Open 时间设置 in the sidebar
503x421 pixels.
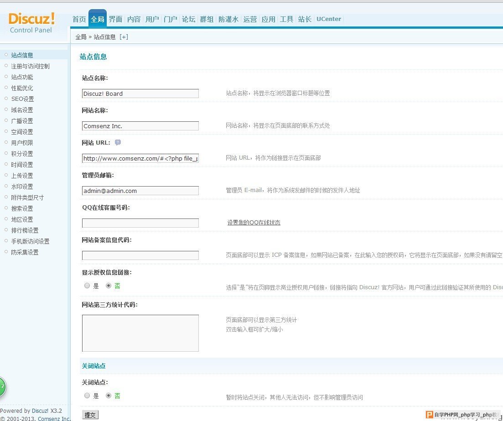[x=22, y=165]
